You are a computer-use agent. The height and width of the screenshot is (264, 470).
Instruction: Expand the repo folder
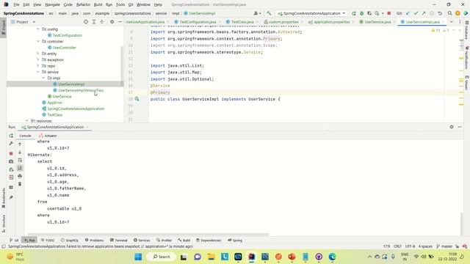[x=38, y=65]
